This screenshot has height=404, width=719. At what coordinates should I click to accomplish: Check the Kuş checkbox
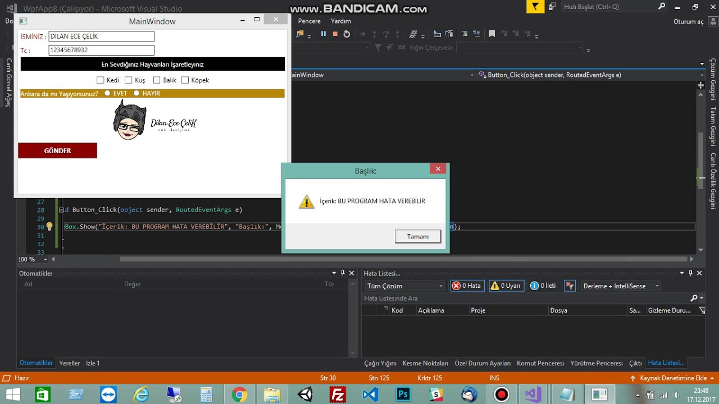(129, 80)
